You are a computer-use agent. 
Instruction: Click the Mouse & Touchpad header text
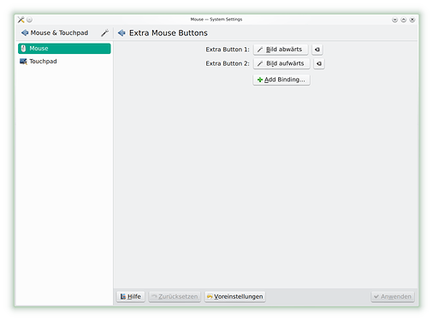[59, 33]
